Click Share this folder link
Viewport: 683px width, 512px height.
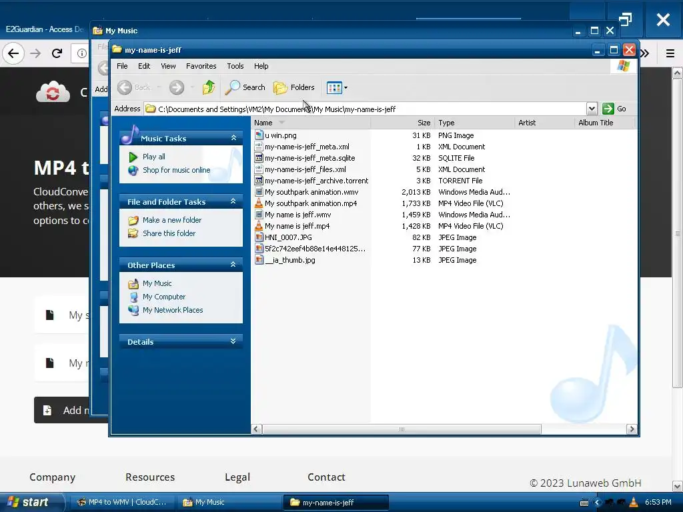(169, 233)
